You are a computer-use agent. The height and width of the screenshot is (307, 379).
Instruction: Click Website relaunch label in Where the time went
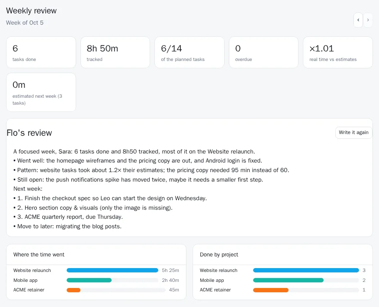pos(32,271)
